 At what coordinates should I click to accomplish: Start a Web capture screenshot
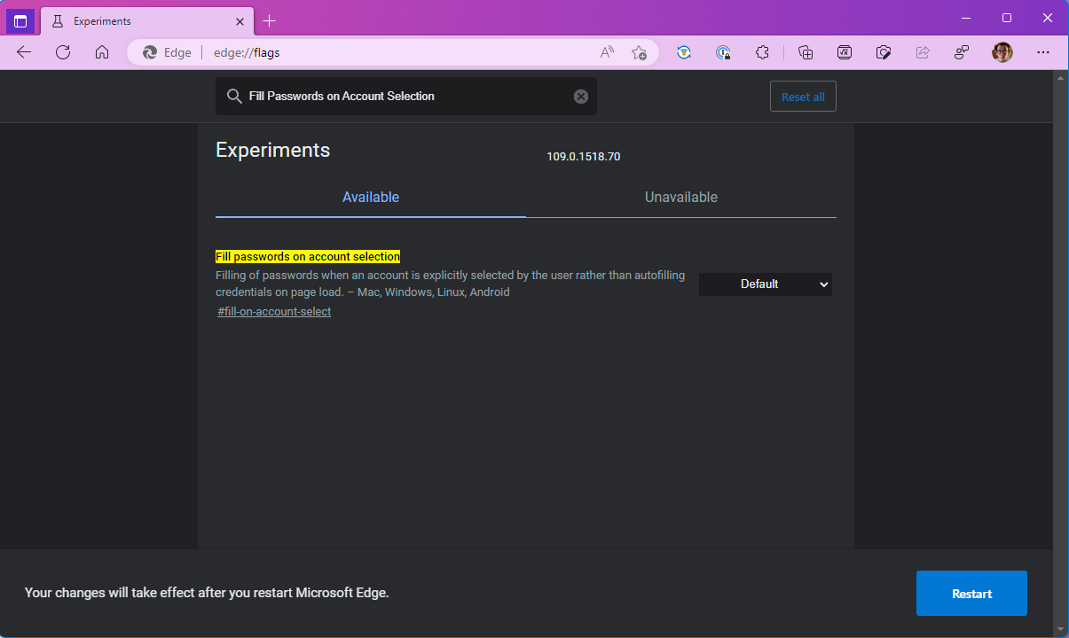click(x=884, y=52)
